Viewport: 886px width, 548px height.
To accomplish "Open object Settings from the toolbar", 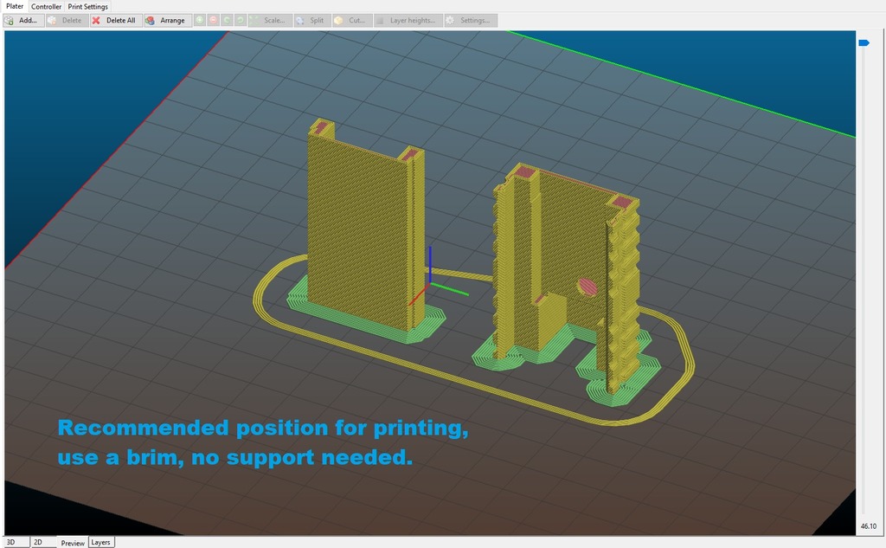I will coord(471,20).
